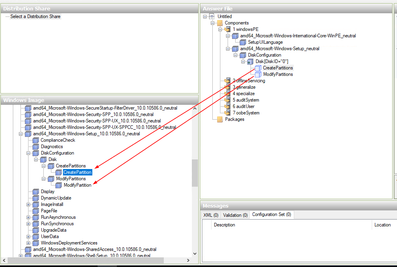Expand the UserData tree node
This screenshot has height=267, width=397.
29,236
